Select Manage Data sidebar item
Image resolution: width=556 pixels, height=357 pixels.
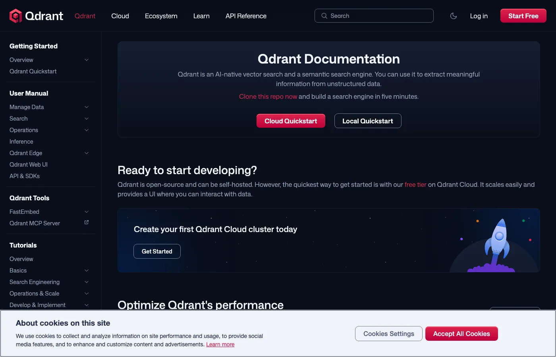(x=27, y=107)
